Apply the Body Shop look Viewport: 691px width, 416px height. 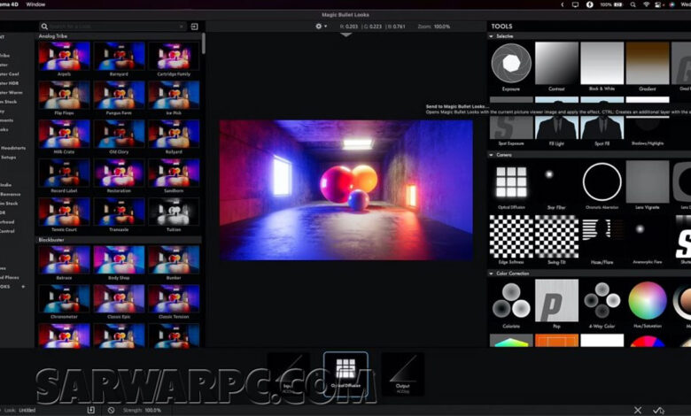119,260
